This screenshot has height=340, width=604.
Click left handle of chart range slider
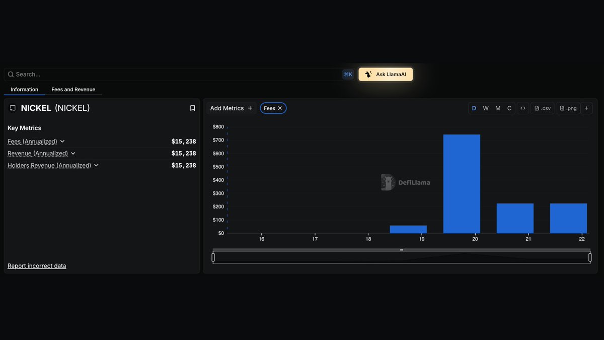[x=213, y=257]
